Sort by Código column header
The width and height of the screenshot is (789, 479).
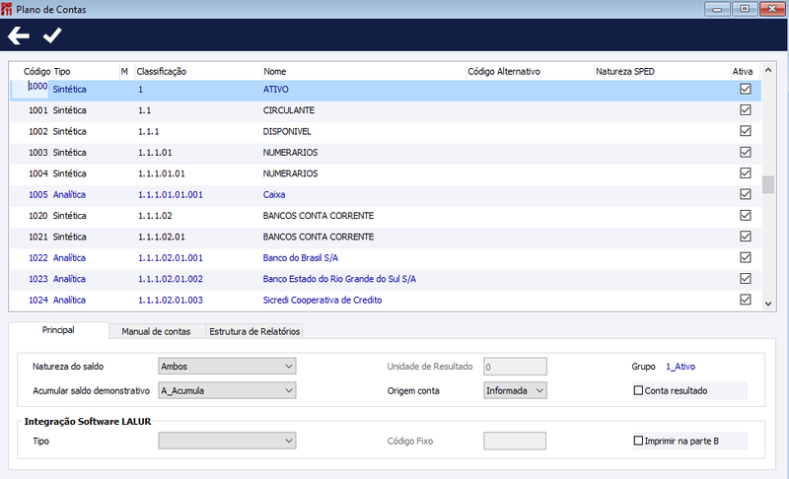tap(36, 71)
